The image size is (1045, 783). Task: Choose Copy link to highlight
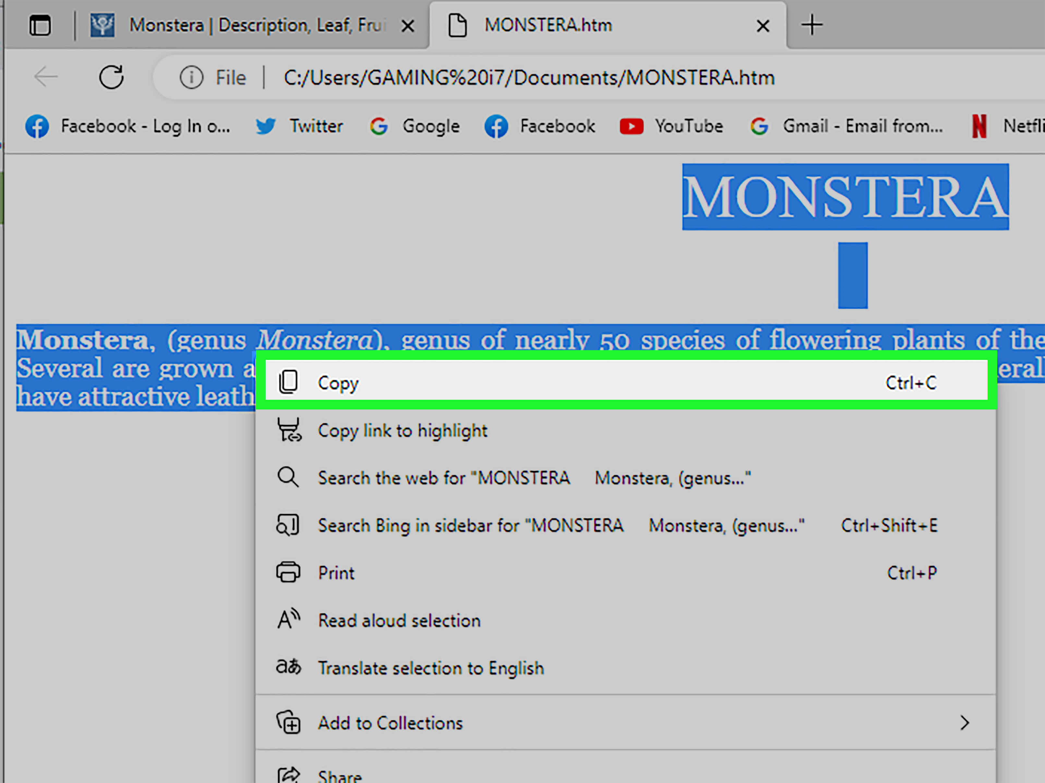pyautogui.click(x=402, y=430)
